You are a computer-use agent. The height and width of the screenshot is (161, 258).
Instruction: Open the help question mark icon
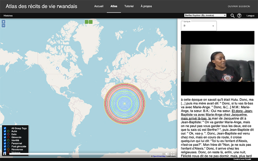coord(239,15)
